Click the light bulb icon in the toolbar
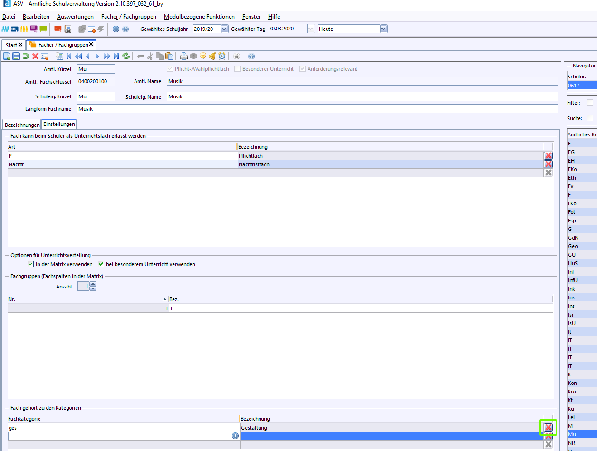The image size is (597, 451). [x=203, y=56]
